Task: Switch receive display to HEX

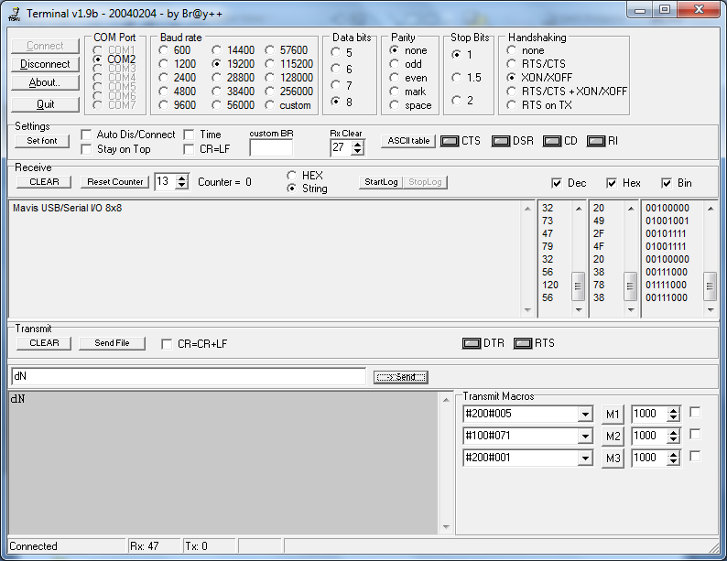Action: click(x=292, y=175)
